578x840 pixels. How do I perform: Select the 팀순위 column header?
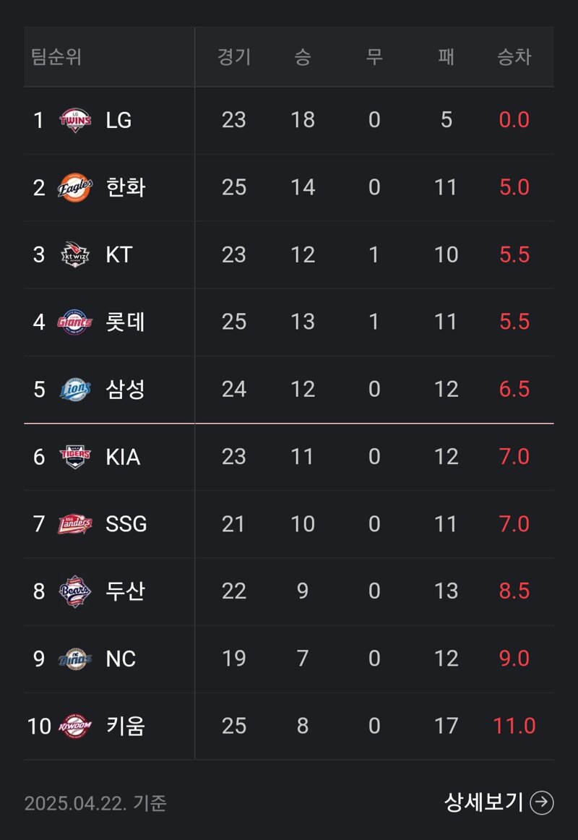[56, 57]
